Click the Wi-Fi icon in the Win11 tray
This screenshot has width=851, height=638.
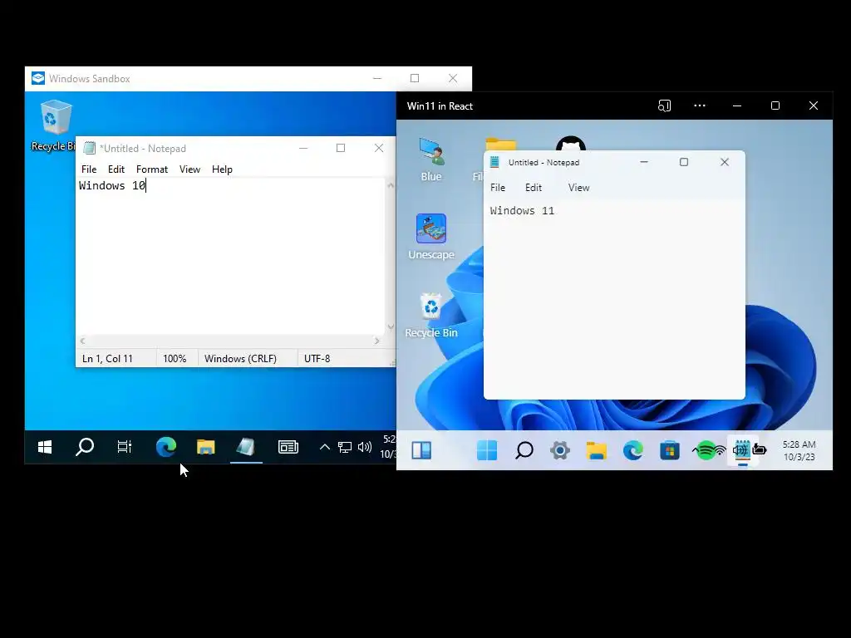click(721, 450)
